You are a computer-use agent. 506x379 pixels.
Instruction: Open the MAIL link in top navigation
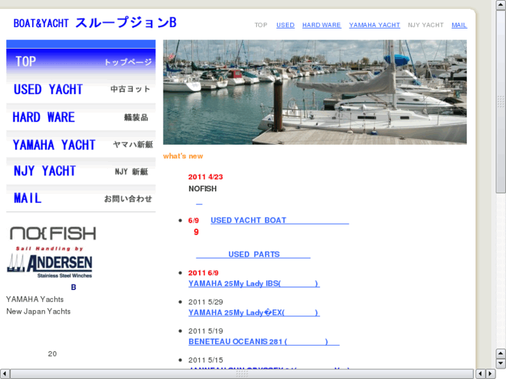pyautogui.click(x=459, y=25)
